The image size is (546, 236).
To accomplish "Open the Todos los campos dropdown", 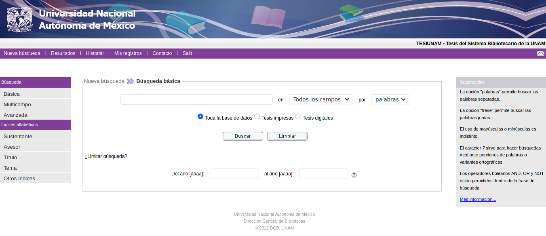I will point(321,99).
